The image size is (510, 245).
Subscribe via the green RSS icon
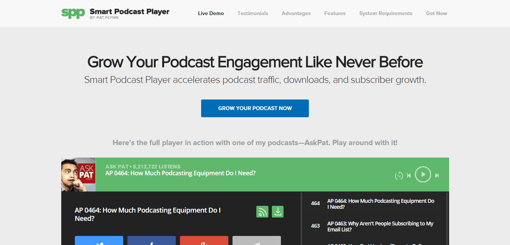click(x=262, y=212)
